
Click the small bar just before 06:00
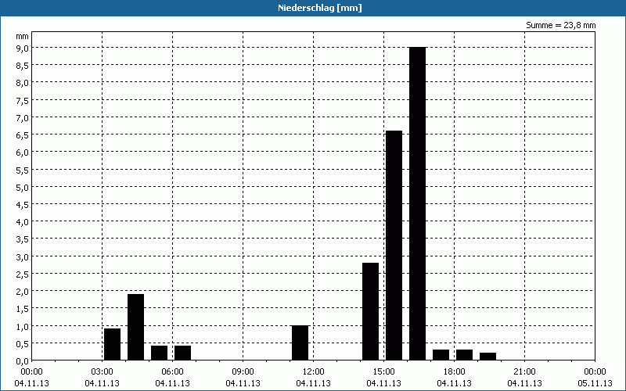pyautogui.click(x=160, y=353)
